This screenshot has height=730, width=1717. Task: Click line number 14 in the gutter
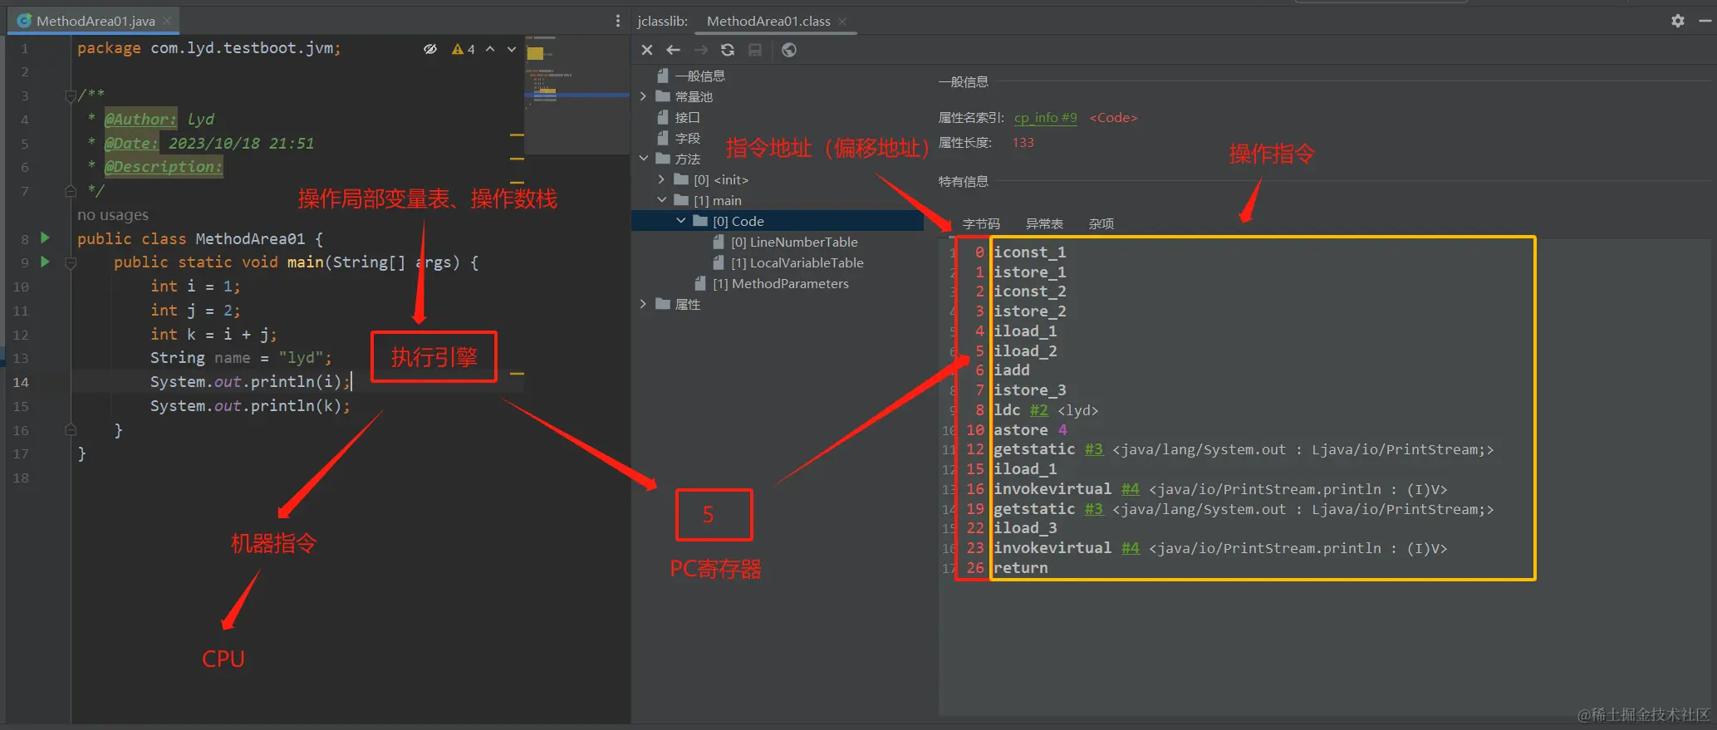[x=21, y=382]
